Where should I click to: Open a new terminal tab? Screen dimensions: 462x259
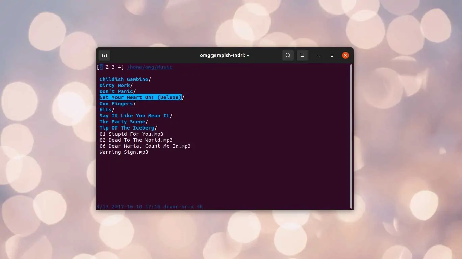pos(104,55)
